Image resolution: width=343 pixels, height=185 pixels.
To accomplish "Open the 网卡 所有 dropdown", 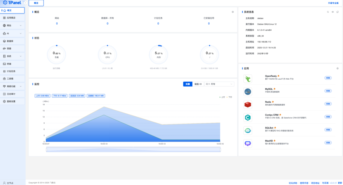I will pyautogui.click(x=219, y=84).
